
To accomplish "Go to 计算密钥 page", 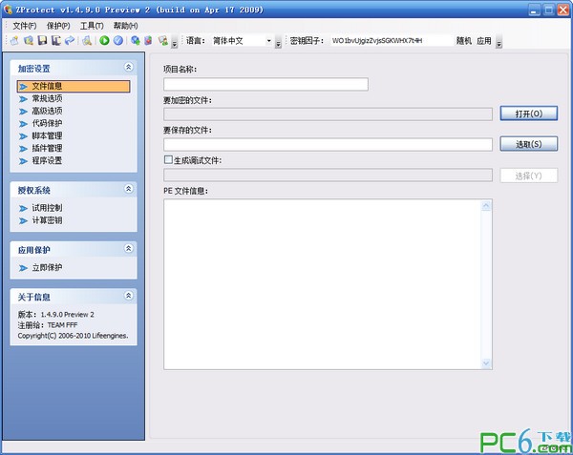I will point(47,220).
